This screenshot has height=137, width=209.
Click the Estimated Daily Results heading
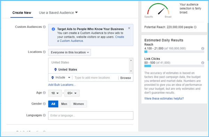click(164, 40)
